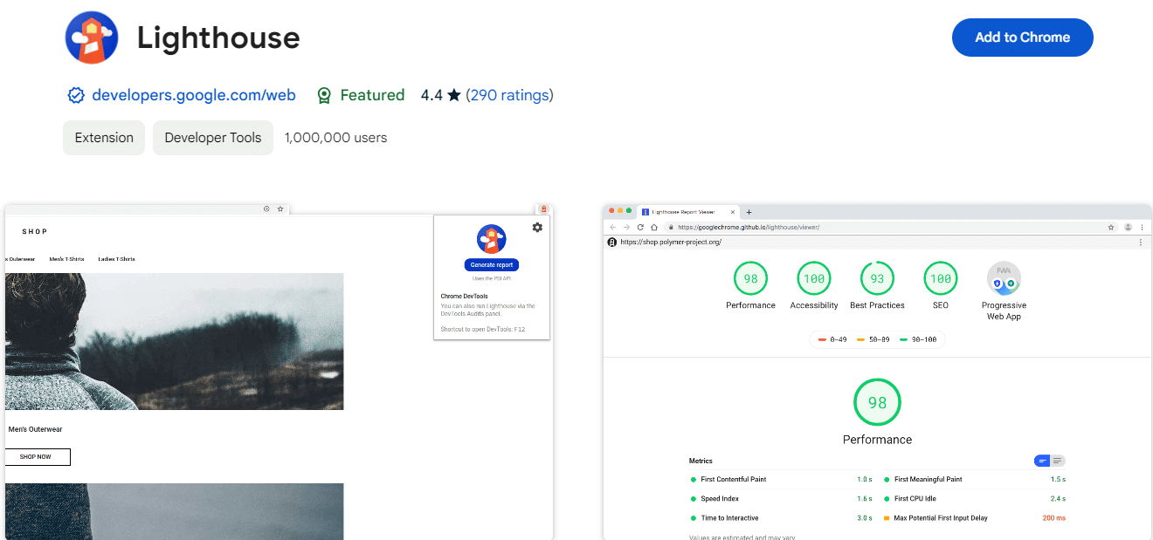The width and height of the screenshot is (1153, 540).
Task: Click the Accessibility gauge showing 100
Action: [x=813, y=277]
